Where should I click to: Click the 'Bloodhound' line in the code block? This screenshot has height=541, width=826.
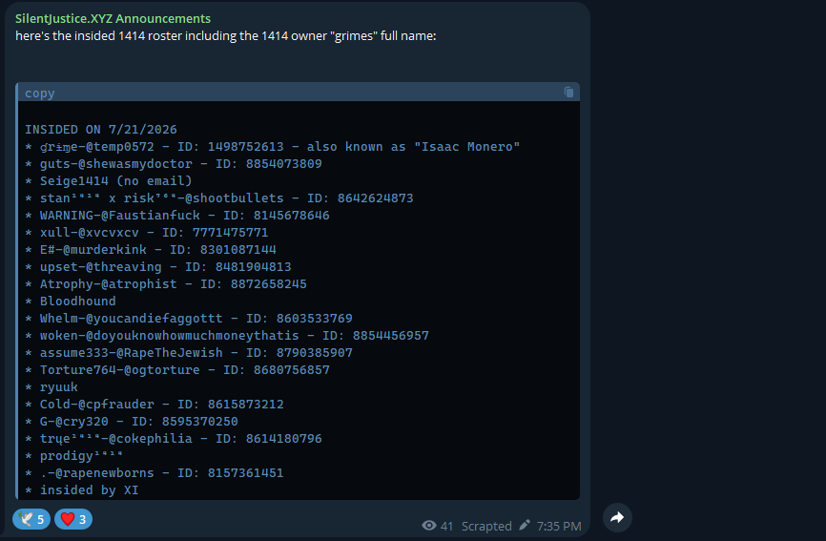[70, 302]
